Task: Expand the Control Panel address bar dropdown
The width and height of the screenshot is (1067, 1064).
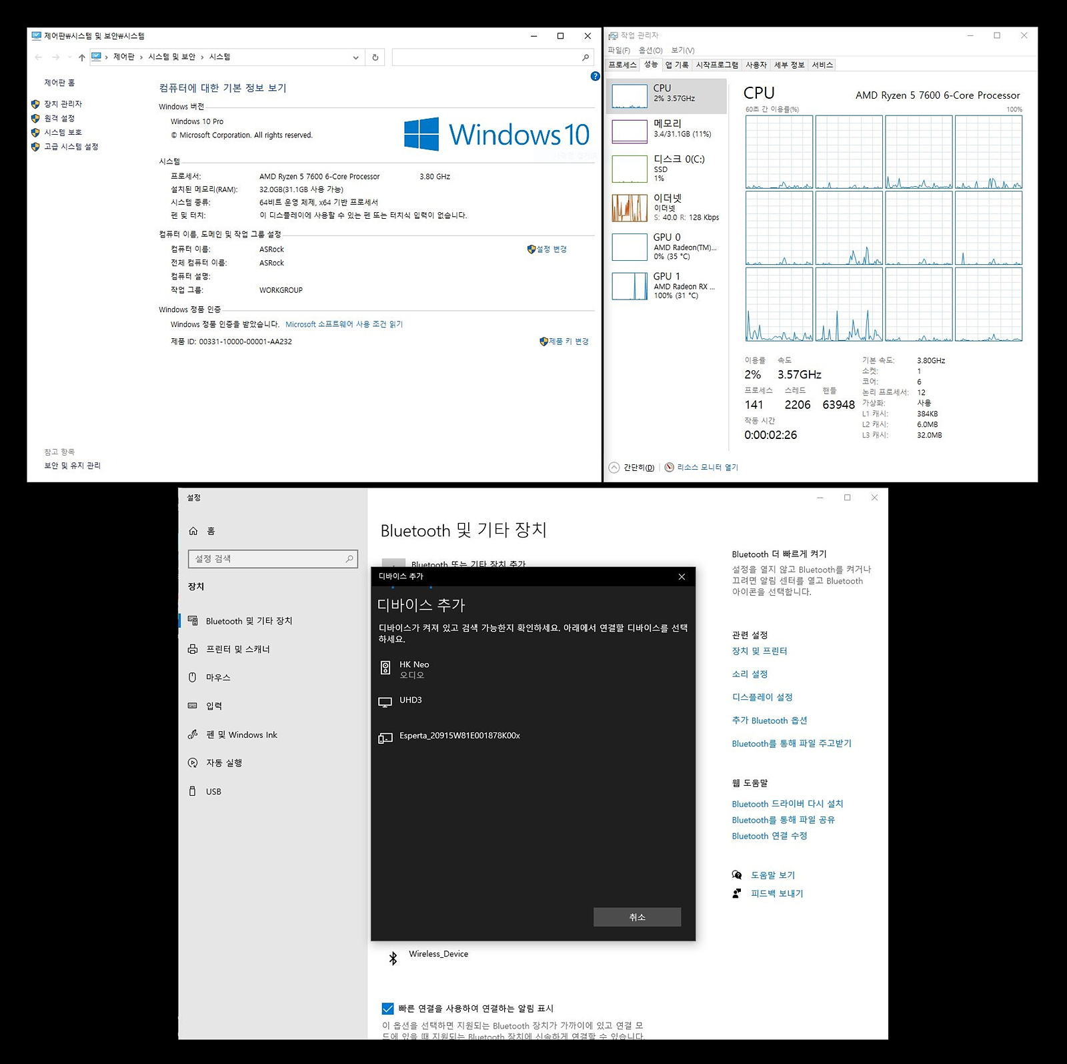Action: coord(355,57)
